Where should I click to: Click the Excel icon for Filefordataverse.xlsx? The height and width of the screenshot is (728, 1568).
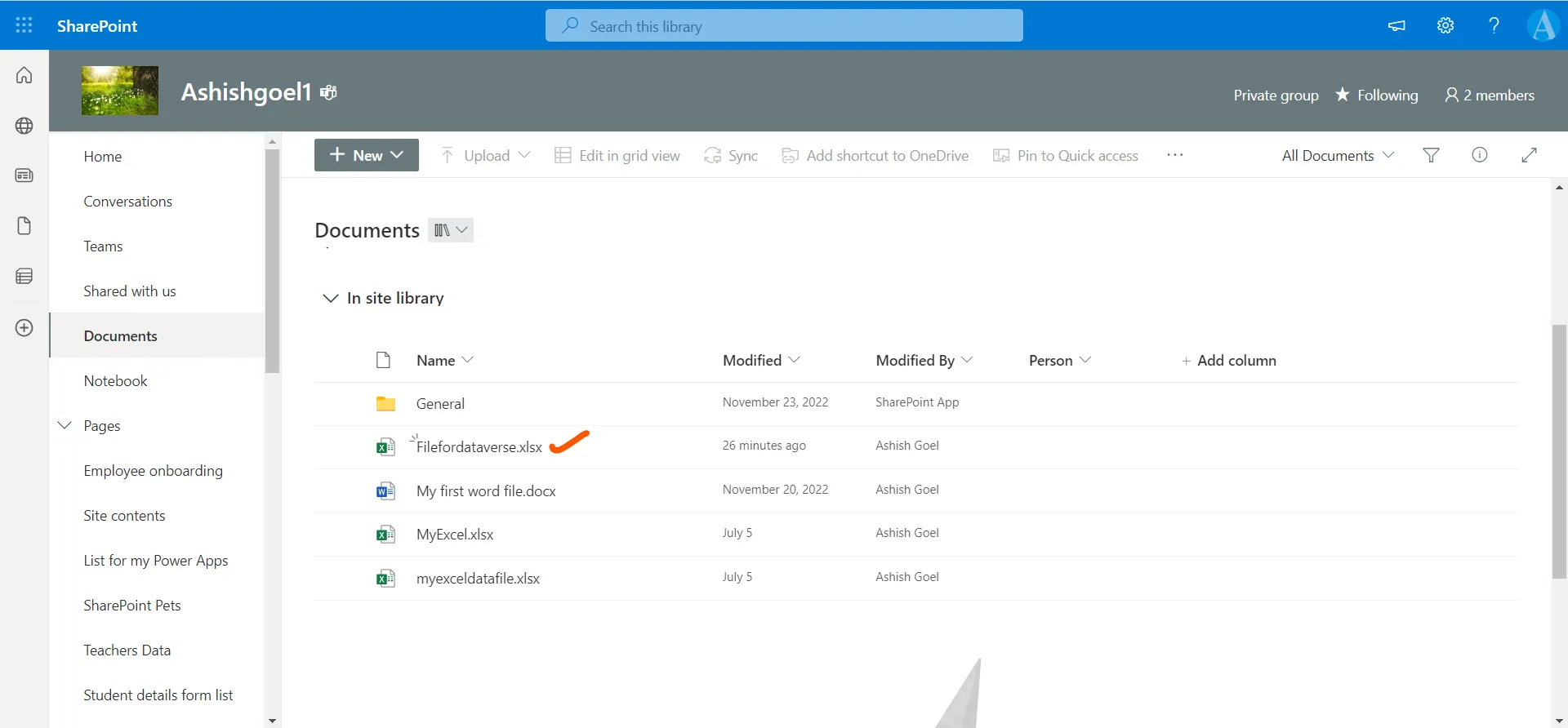pos(385,446)
